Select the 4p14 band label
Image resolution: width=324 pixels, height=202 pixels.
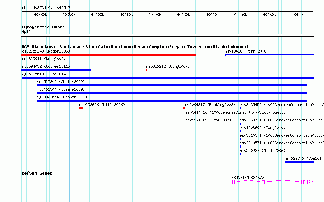pyautogui.click(x=26, y=31)
